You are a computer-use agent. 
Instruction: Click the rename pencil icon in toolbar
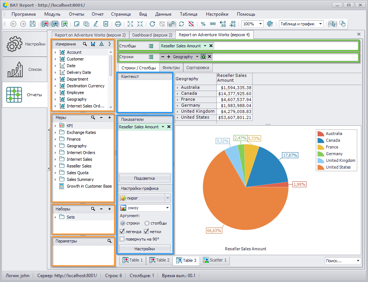[96, 24]
